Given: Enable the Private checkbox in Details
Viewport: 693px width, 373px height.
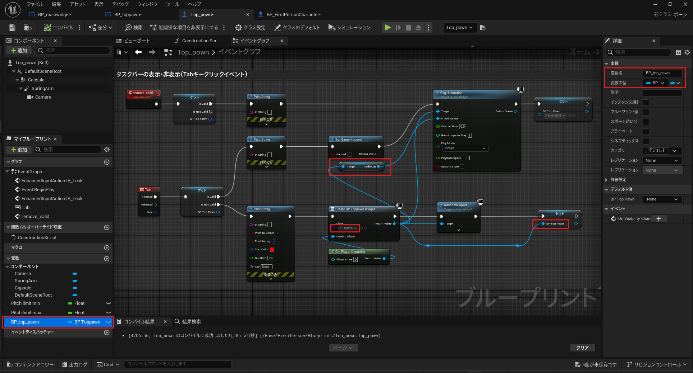Looking at the screenshot, I should [x=646, y=132].
